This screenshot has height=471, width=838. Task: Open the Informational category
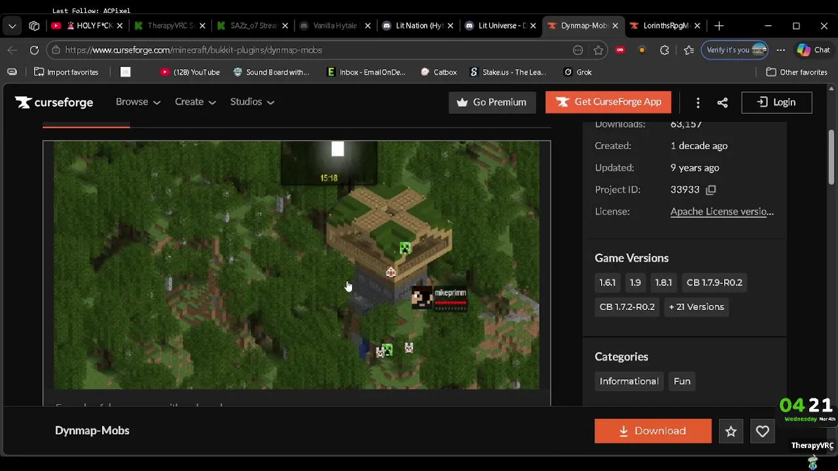click(629, 381)
